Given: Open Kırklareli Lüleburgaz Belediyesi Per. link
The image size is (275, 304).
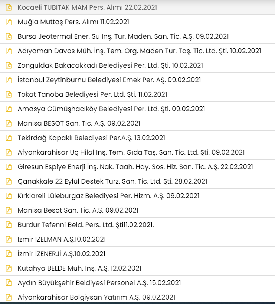Looking at the screenshot, I should 108,196.
